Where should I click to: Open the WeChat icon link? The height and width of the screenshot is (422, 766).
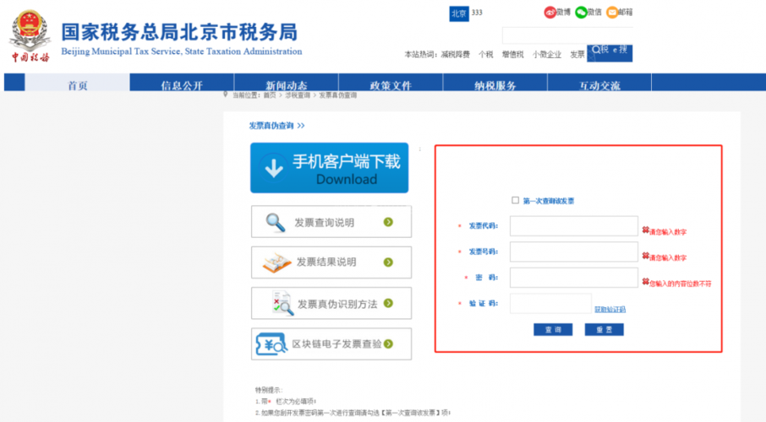click(x=581, y=12)
